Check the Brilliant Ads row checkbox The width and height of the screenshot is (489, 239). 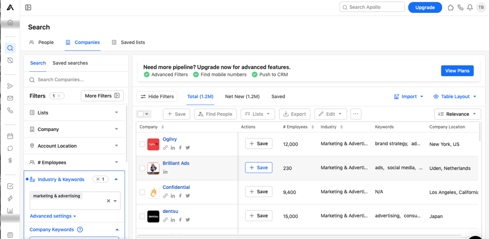pos(142,168)
